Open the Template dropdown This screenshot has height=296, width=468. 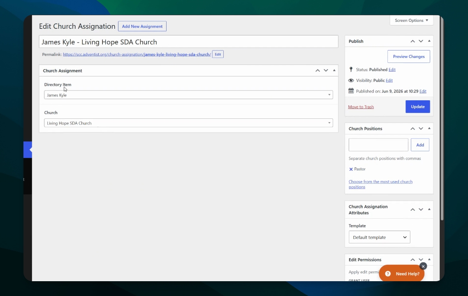[379, 237]
